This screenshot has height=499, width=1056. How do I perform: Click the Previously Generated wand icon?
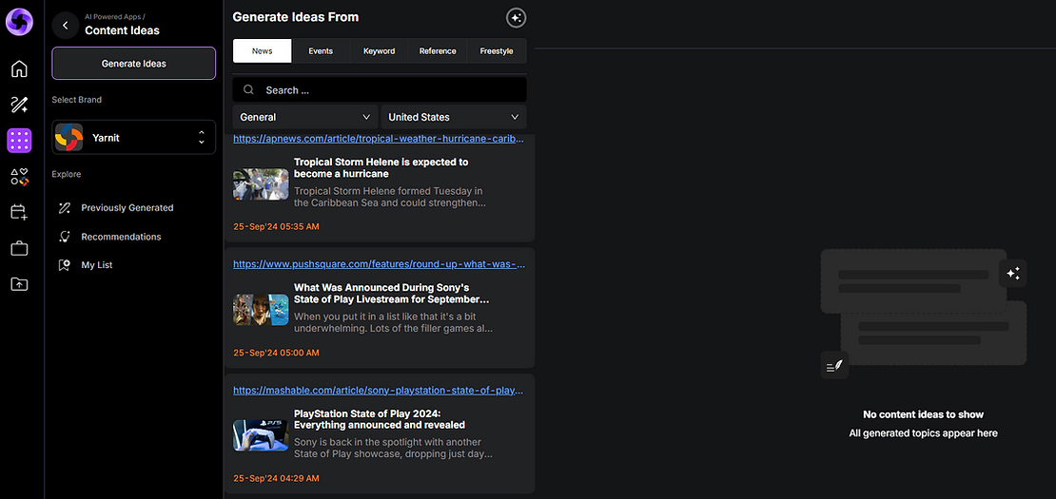click(65, 208)
